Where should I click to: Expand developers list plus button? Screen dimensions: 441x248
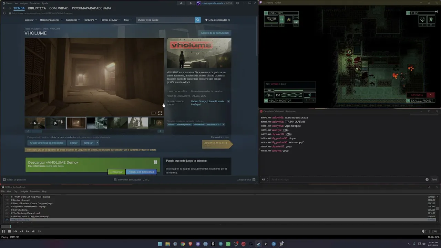click(228, 101)
